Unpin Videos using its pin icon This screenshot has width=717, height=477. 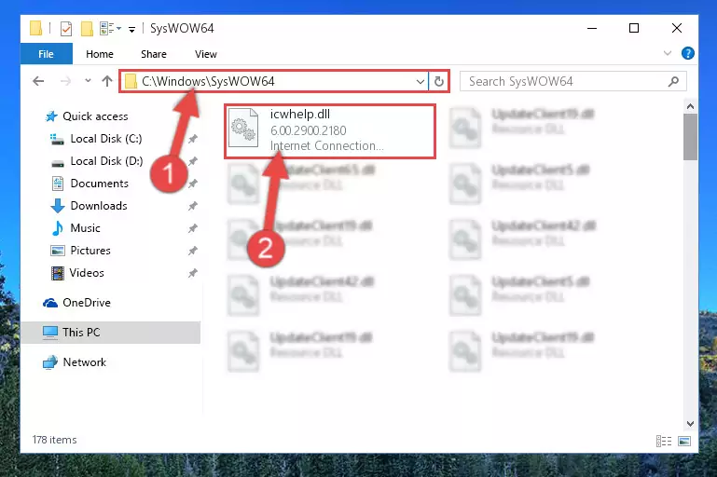click(192, 273)
